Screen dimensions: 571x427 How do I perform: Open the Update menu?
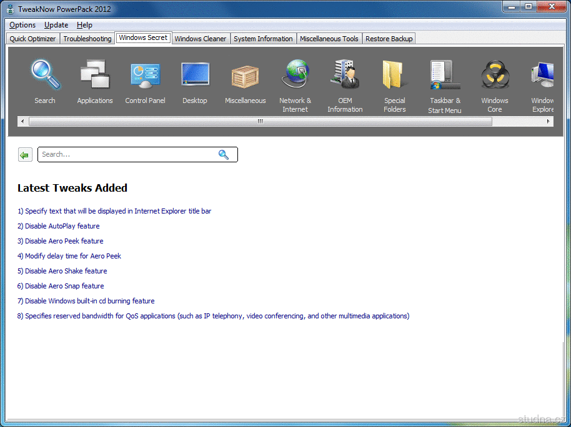click(56, 25)
